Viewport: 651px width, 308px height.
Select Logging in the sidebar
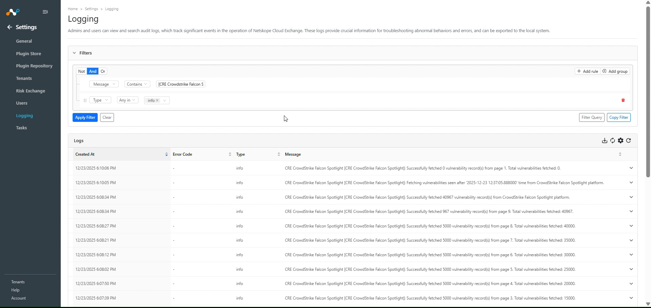(24, 116)
